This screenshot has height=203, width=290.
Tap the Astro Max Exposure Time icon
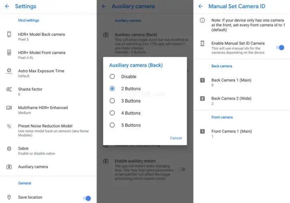pos(9,71)
